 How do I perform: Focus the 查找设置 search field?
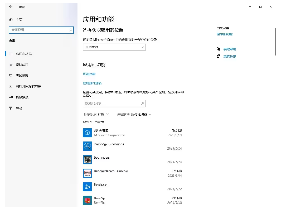[x=41, y=30]
